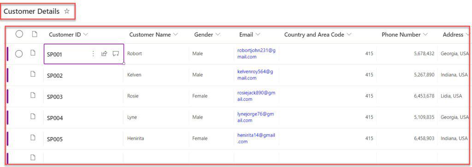Click the Customer Details list title
Screen dimensions: 472x167
click(x=31, y=12)
